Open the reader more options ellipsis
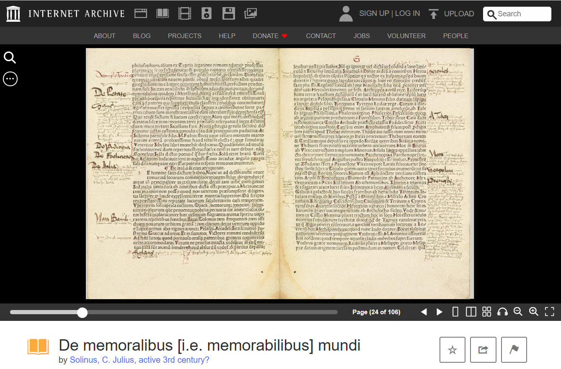Viewport: 561px width, 369px height. tap(10, 79)
